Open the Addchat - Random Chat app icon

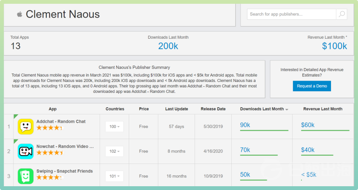click(26, 126)
